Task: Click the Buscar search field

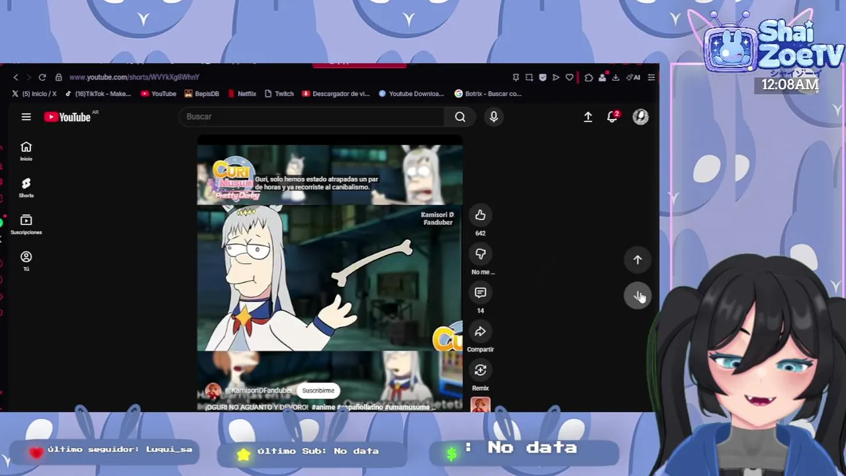Action: (x=311, y=116)
